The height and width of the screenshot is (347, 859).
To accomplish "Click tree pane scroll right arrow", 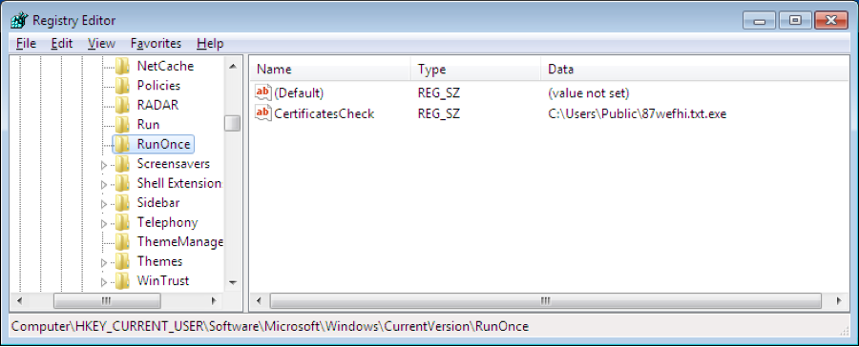I will click(214, 301).
